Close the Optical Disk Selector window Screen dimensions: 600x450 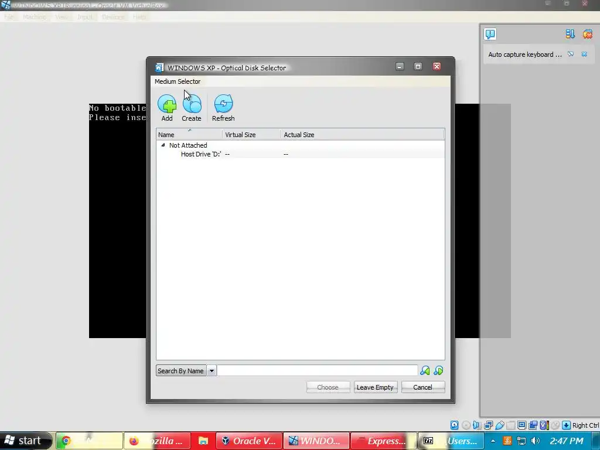point(437,67)
